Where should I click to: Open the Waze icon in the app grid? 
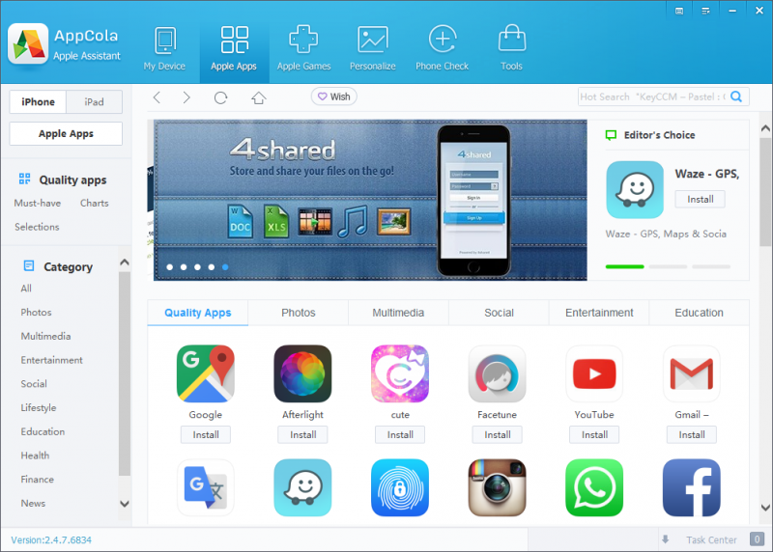(x=302, y=487)
